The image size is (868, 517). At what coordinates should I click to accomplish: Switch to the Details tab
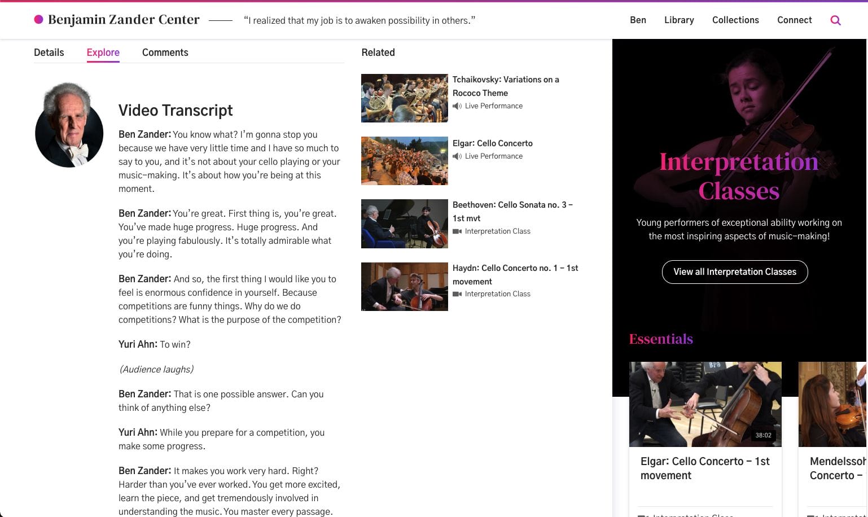click(49, 52)
